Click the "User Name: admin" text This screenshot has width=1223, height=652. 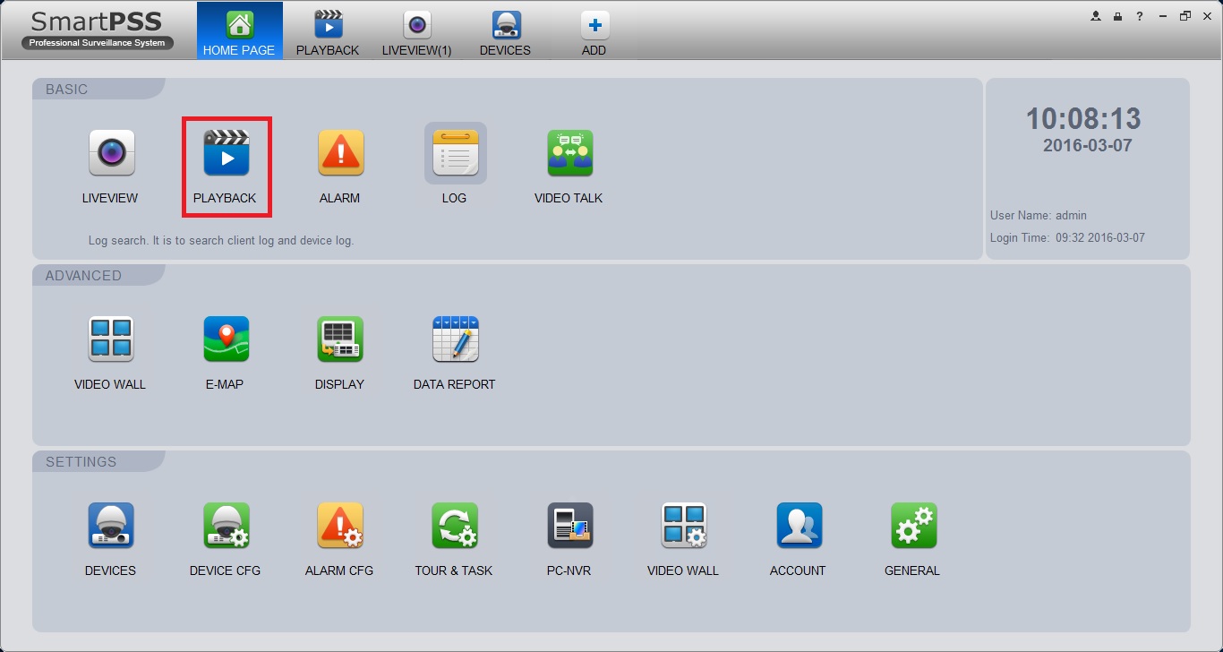[1039, 215]
